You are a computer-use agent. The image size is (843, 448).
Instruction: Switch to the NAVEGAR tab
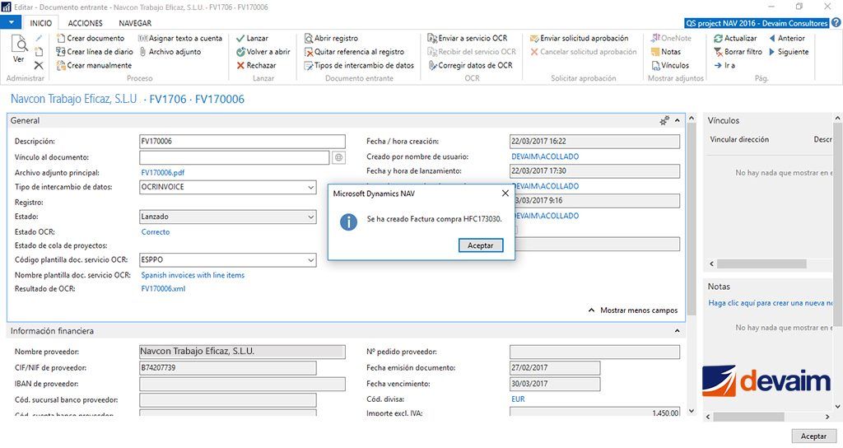135,23
